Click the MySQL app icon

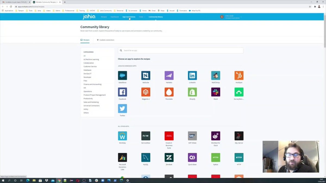tap(146, 157)
